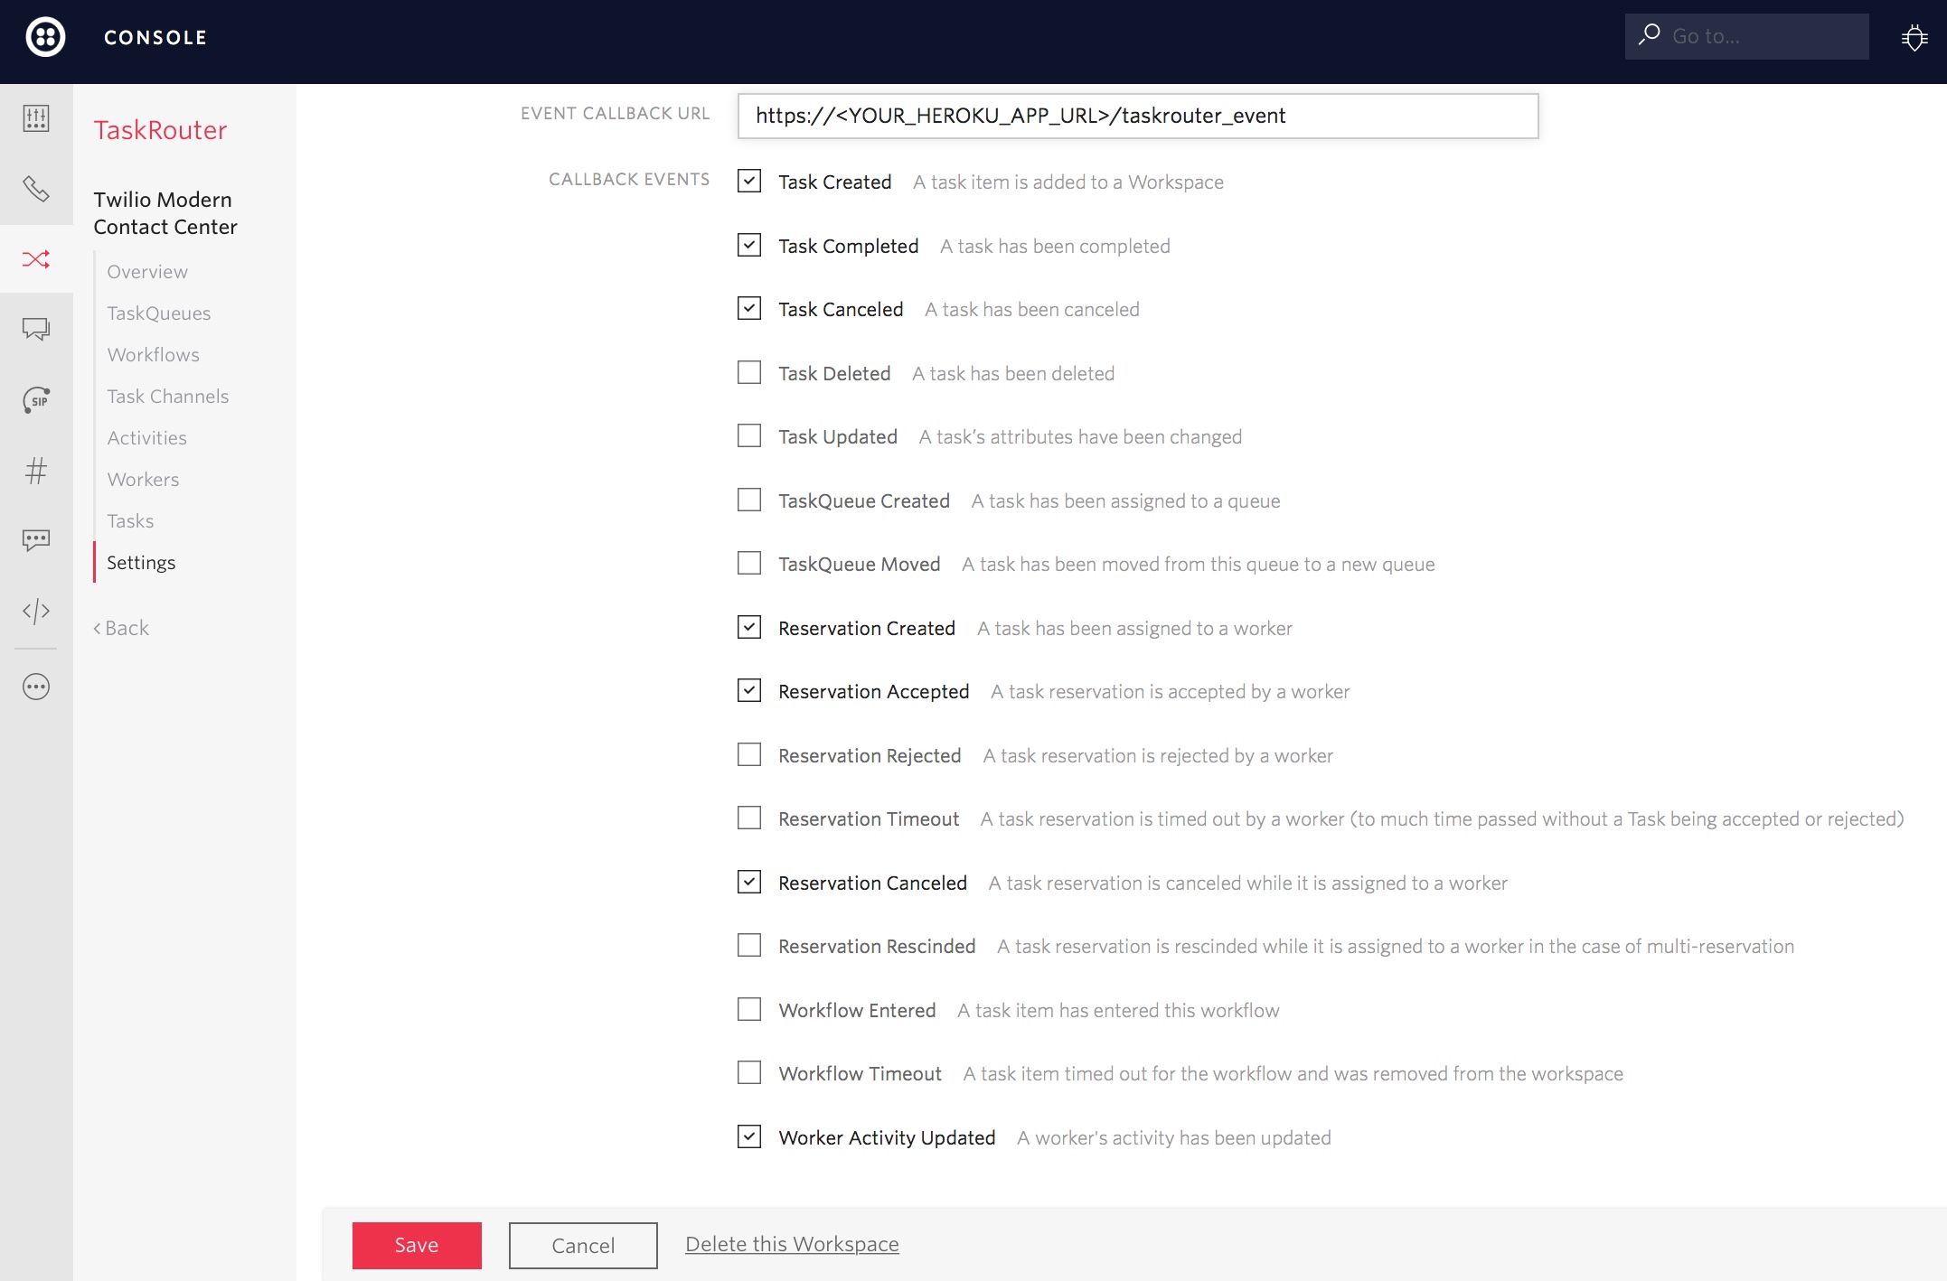Disable the Worker Activity Updated checkbox
Viewport: 1947px width, 1281px height.
pos(749,1136)
